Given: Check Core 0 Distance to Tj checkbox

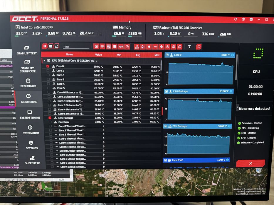Looking at the screenshot, I should point(49,92).
